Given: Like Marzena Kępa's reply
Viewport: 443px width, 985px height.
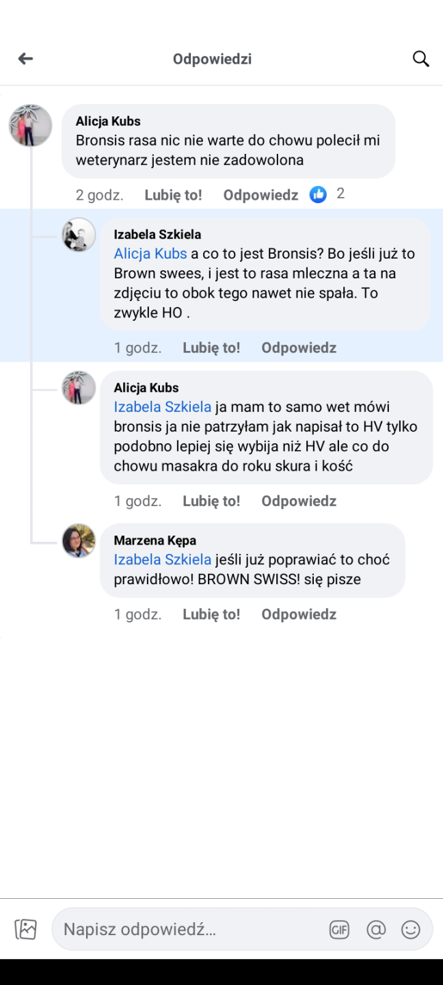Looking at the screenshot, I should [211, 614].
